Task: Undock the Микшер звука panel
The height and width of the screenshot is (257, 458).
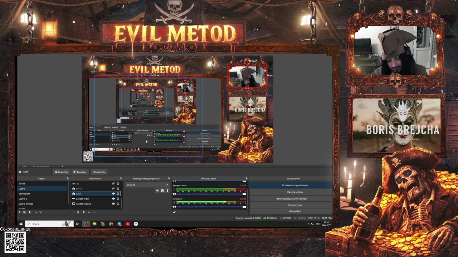Action: click(246, 178)
